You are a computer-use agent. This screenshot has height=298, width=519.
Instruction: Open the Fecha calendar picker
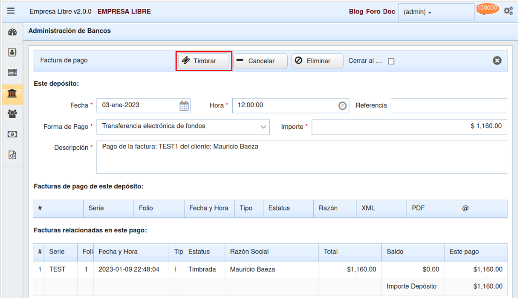(x=185, y=106)
